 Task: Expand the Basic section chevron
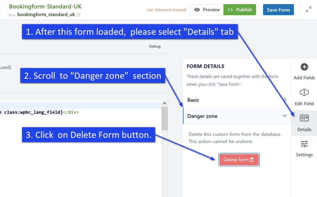tap(285, 100)
